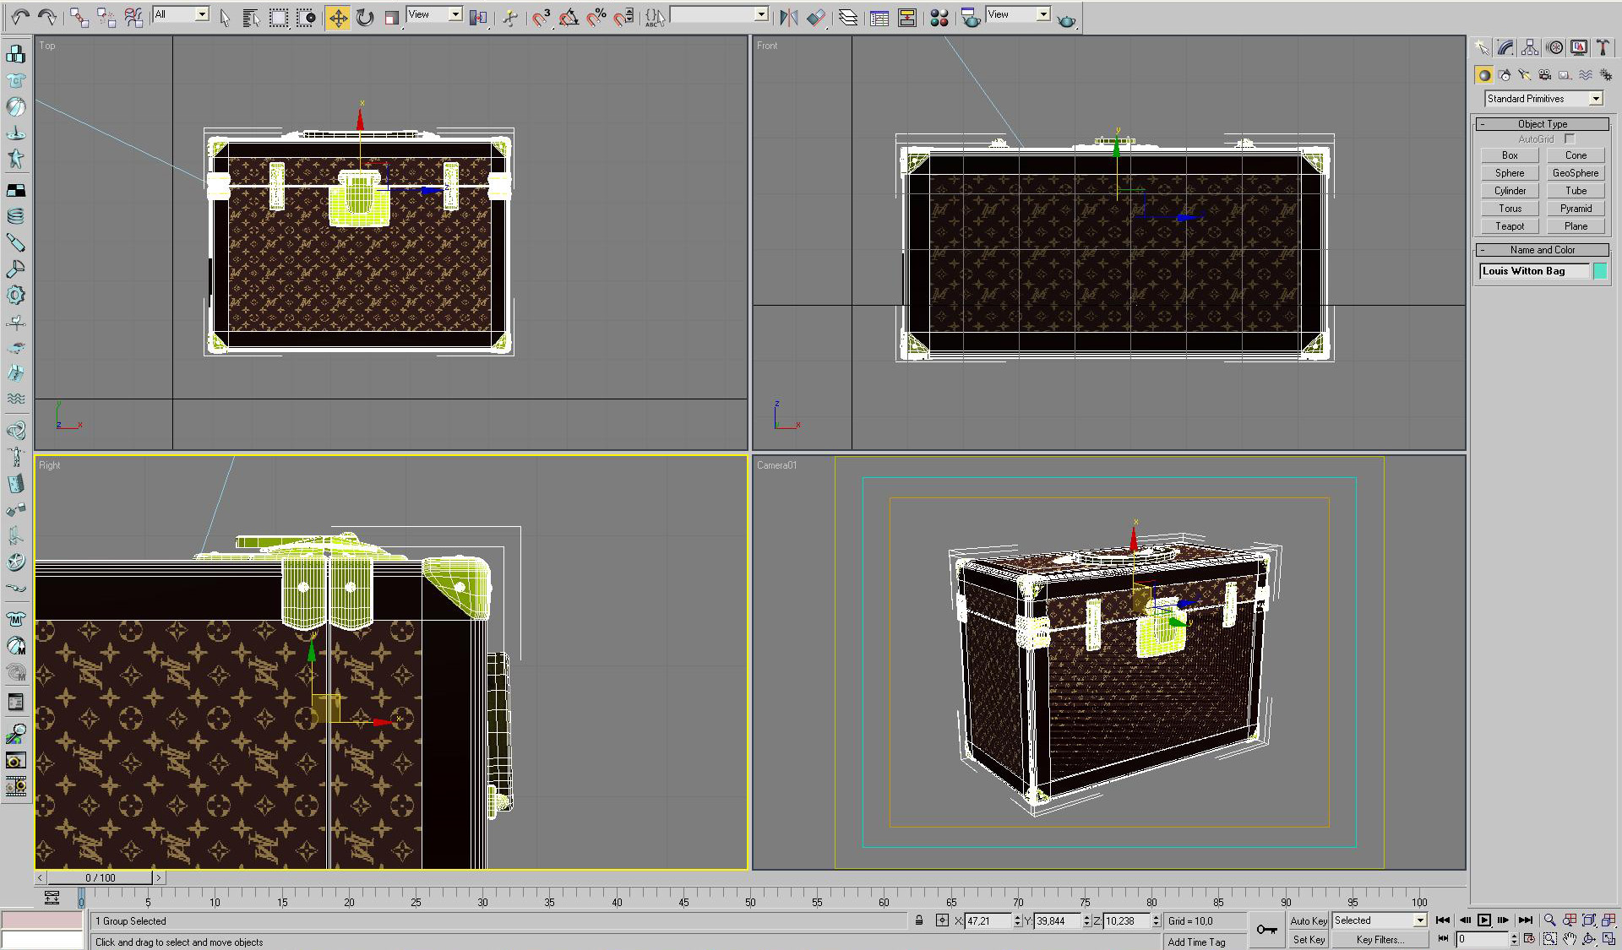Screen dimensions: 1622x950
Task: Toggle Window/Crossing selection mode
Action: click(306, 17)
